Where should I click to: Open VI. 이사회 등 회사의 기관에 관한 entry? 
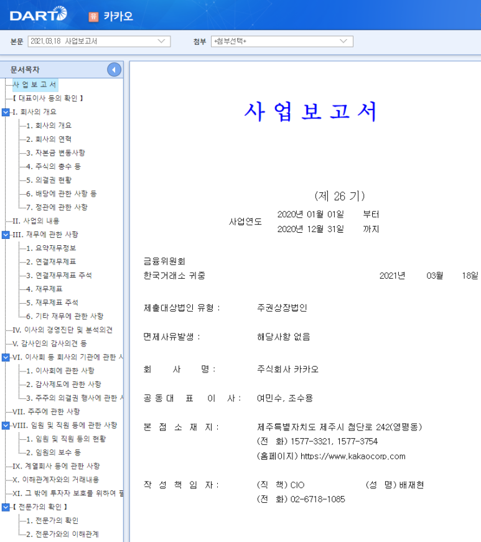68,357
